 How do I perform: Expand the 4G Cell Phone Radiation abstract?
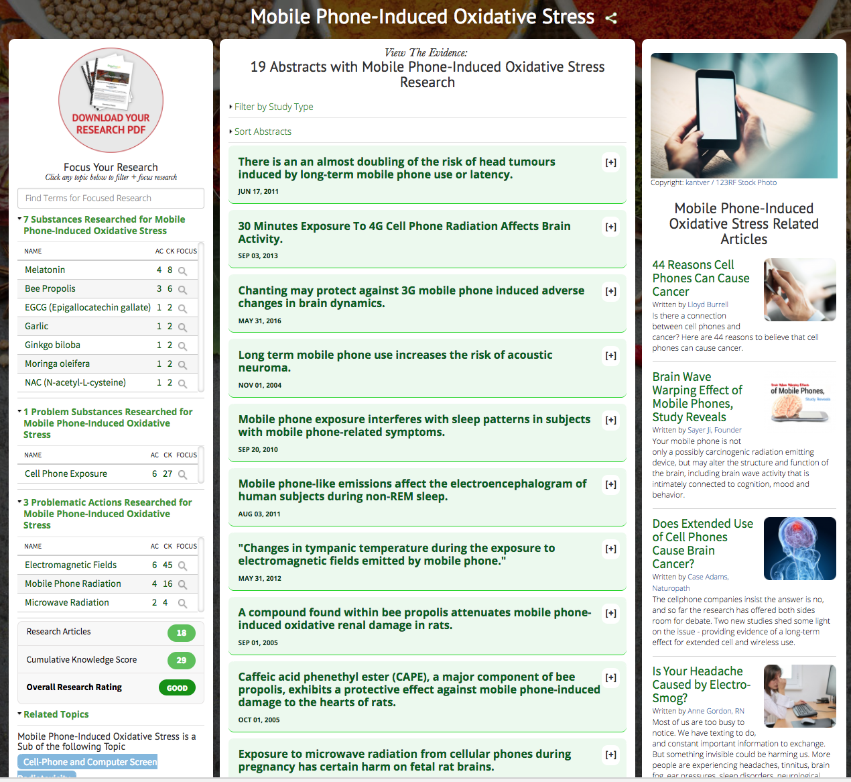point(611,227)
